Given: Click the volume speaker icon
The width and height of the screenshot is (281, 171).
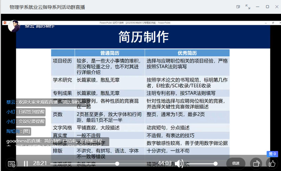Looking at the screenshot, I should [179, 163].
